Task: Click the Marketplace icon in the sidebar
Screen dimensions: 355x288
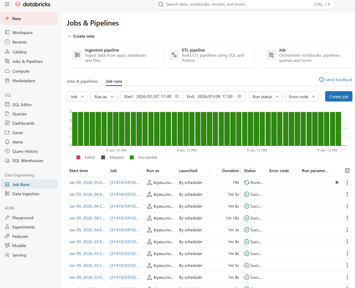Action: [7, 81]
